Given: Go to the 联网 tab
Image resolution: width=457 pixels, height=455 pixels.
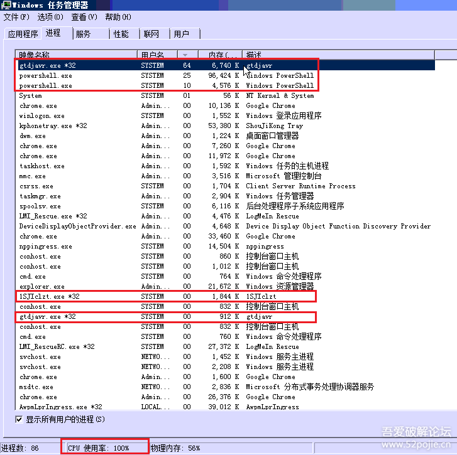Looking at the screenshot, I should click(x=155, y=34).
